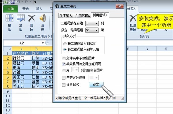Click the dialog title bar app icon

57,6
